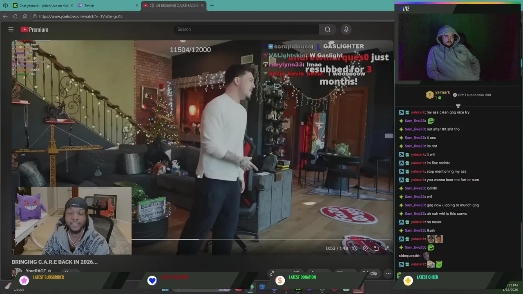Click the 11504/12000 counter overlay

tap(190, 50)
